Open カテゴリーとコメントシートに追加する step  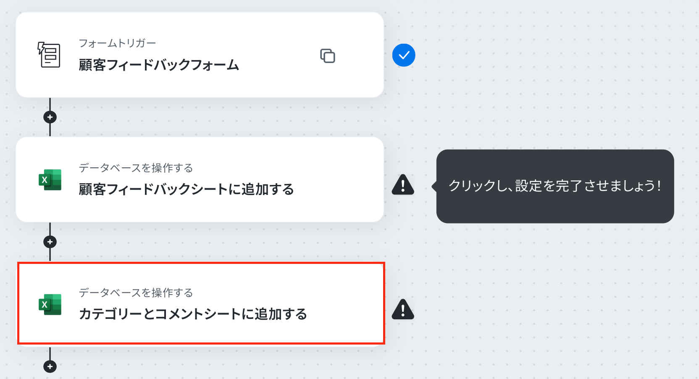click(x=201, y=303)
